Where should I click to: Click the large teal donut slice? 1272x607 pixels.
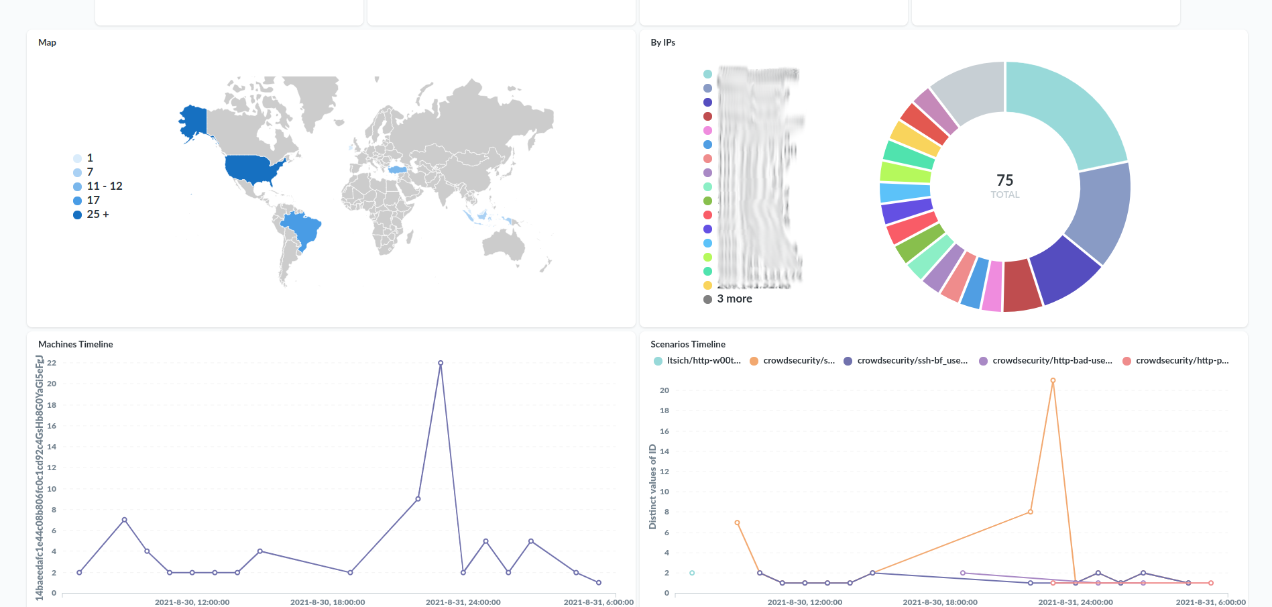pos(1063,111)
